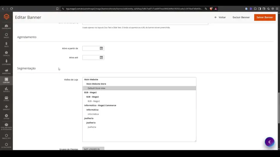Open the Customers sidebar menu
The height and width of the screenshot is (157, 280).
click(x=7, y=62)
